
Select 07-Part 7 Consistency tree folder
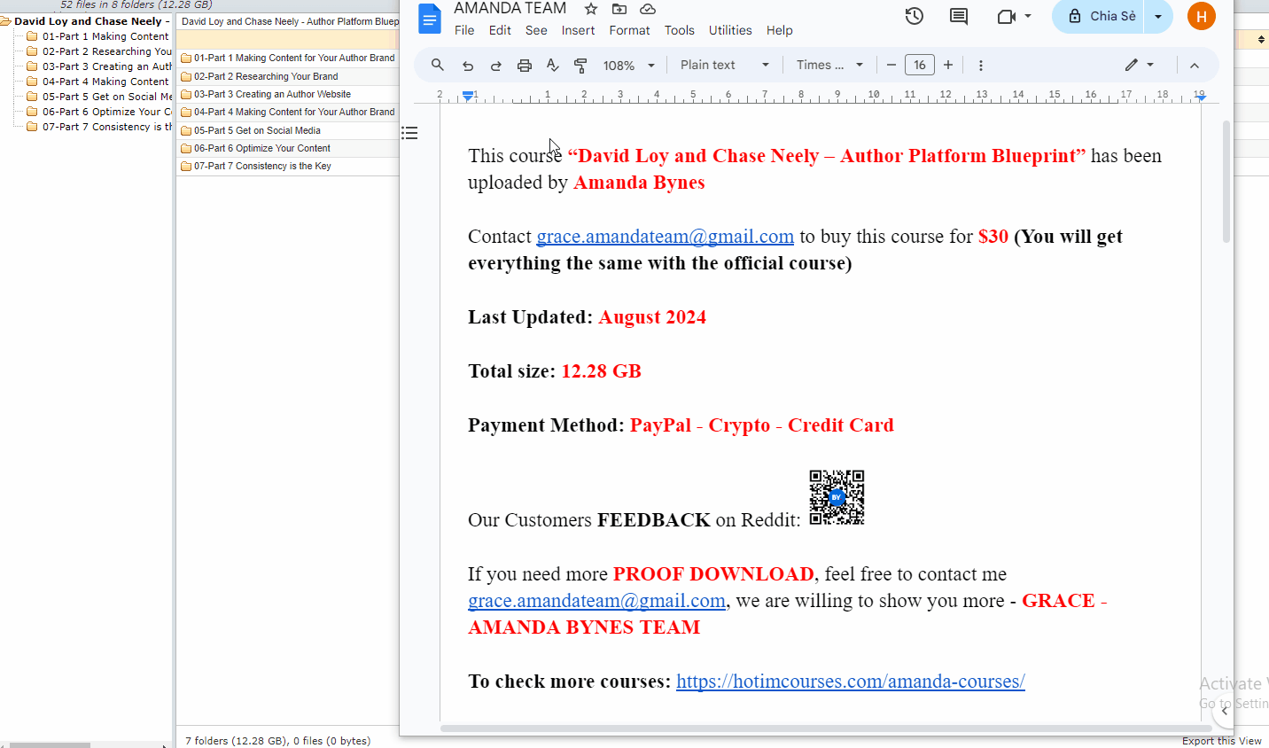pyautogui.click(x=106, y=127)
